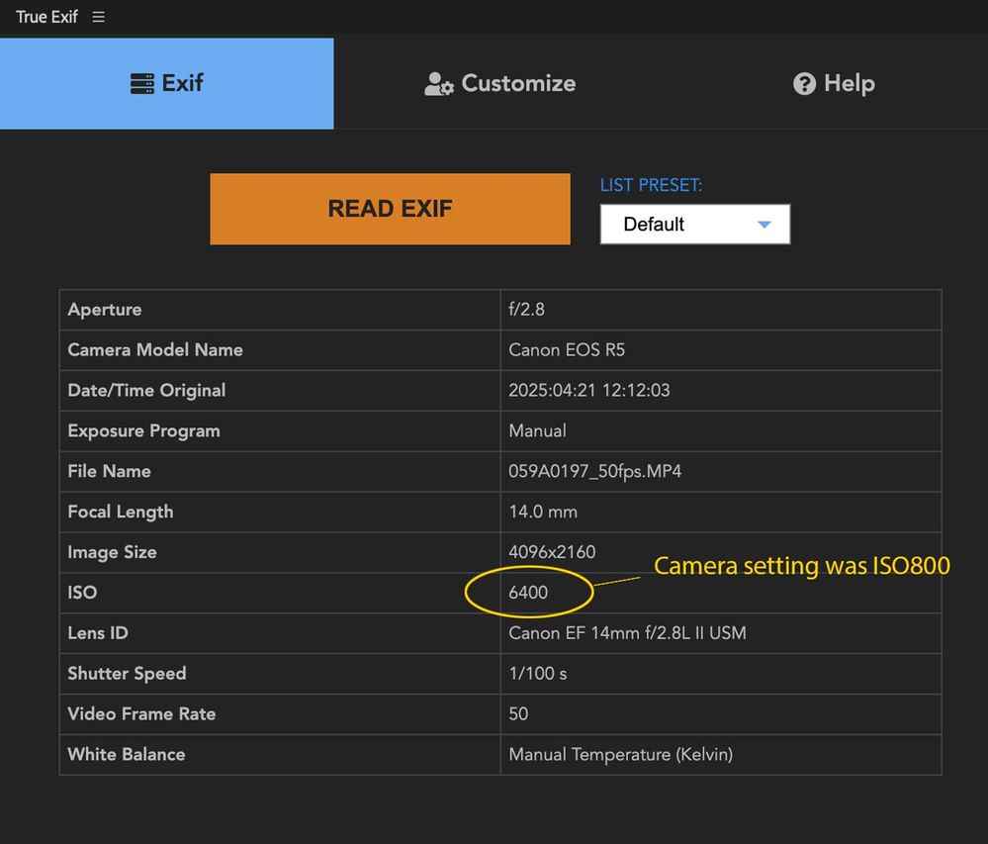
Task: Click the blue arrow in preset dropdown
Action: coord(763,225)
